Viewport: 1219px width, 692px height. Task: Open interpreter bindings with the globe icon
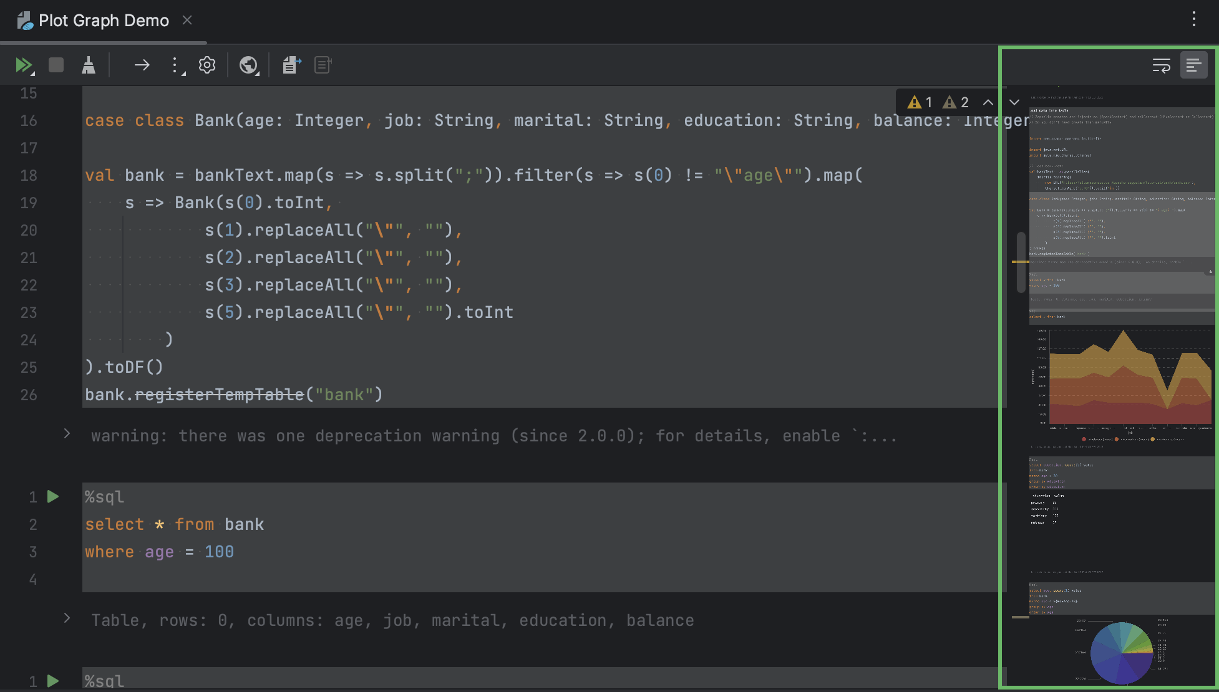(249, 65)
